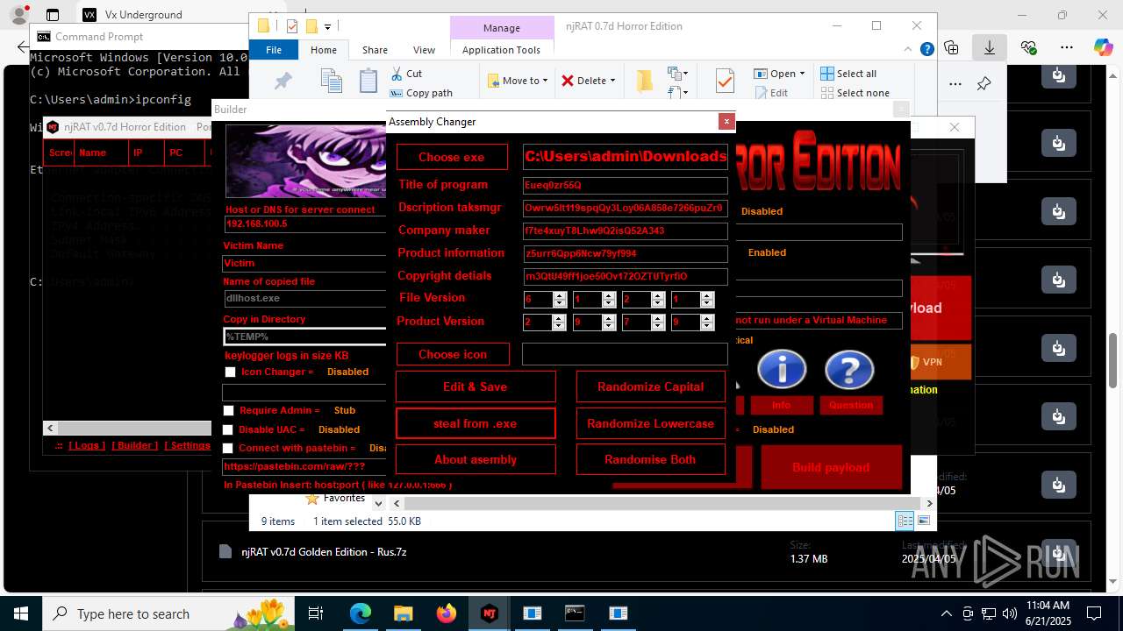Viewport: 1123px width, 631px height.
Task: Open Microsoft Edge from the taskbar
Action: click(361, 613)
